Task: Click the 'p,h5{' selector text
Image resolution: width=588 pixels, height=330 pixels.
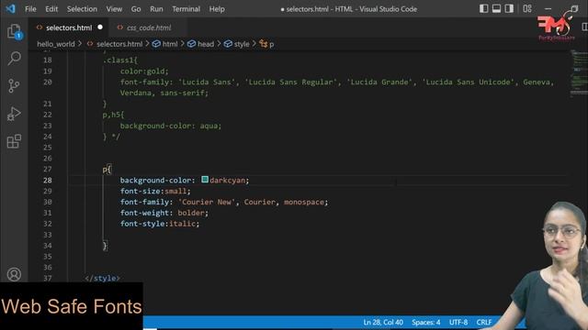Action: (x=113, y=115)
